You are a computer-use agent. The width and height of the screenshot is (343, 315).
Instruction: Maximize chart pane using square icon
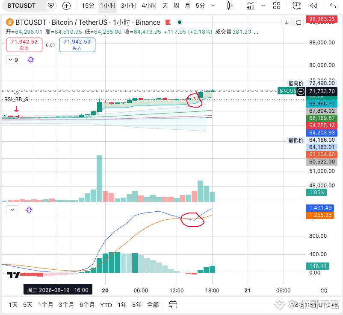pyautogui.click(x=299, y=23)
